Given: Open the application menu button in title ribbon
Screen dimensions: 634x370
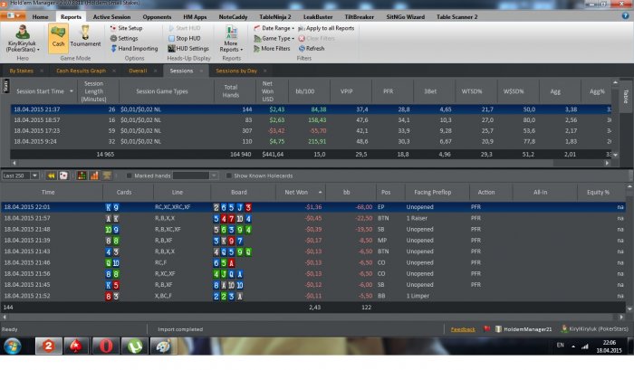Looking at the screenshot, I should [x=13, y=15].
